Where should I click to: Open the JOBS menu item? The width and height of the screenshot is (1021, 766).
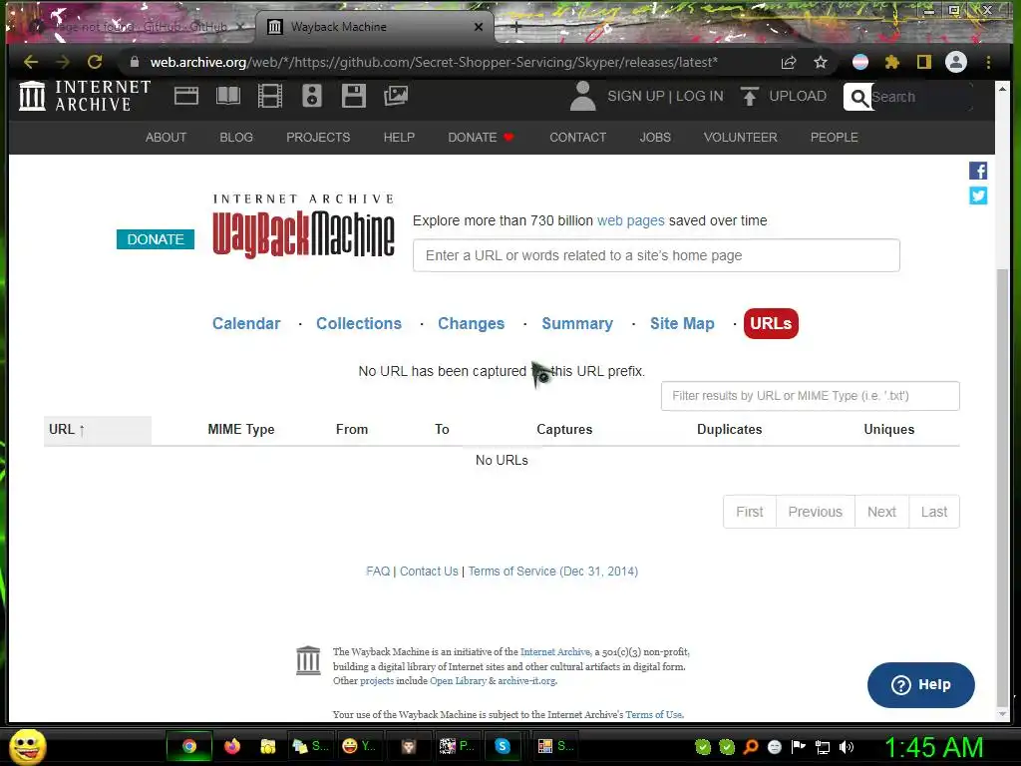click(x=655, y=138)
